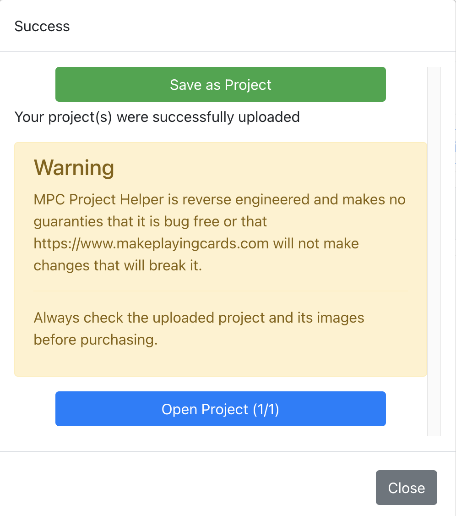
Task: Click the 'successfully uploaded' message text
Action: click(226, 117)
